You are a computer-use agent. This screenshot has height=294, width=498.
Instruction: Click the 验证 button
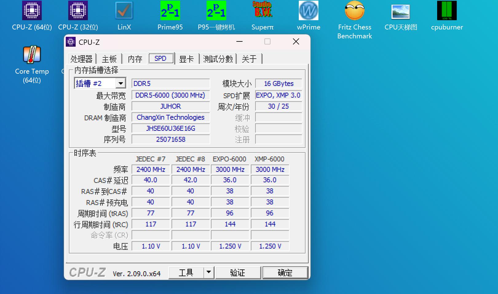[x=238, y=272]
